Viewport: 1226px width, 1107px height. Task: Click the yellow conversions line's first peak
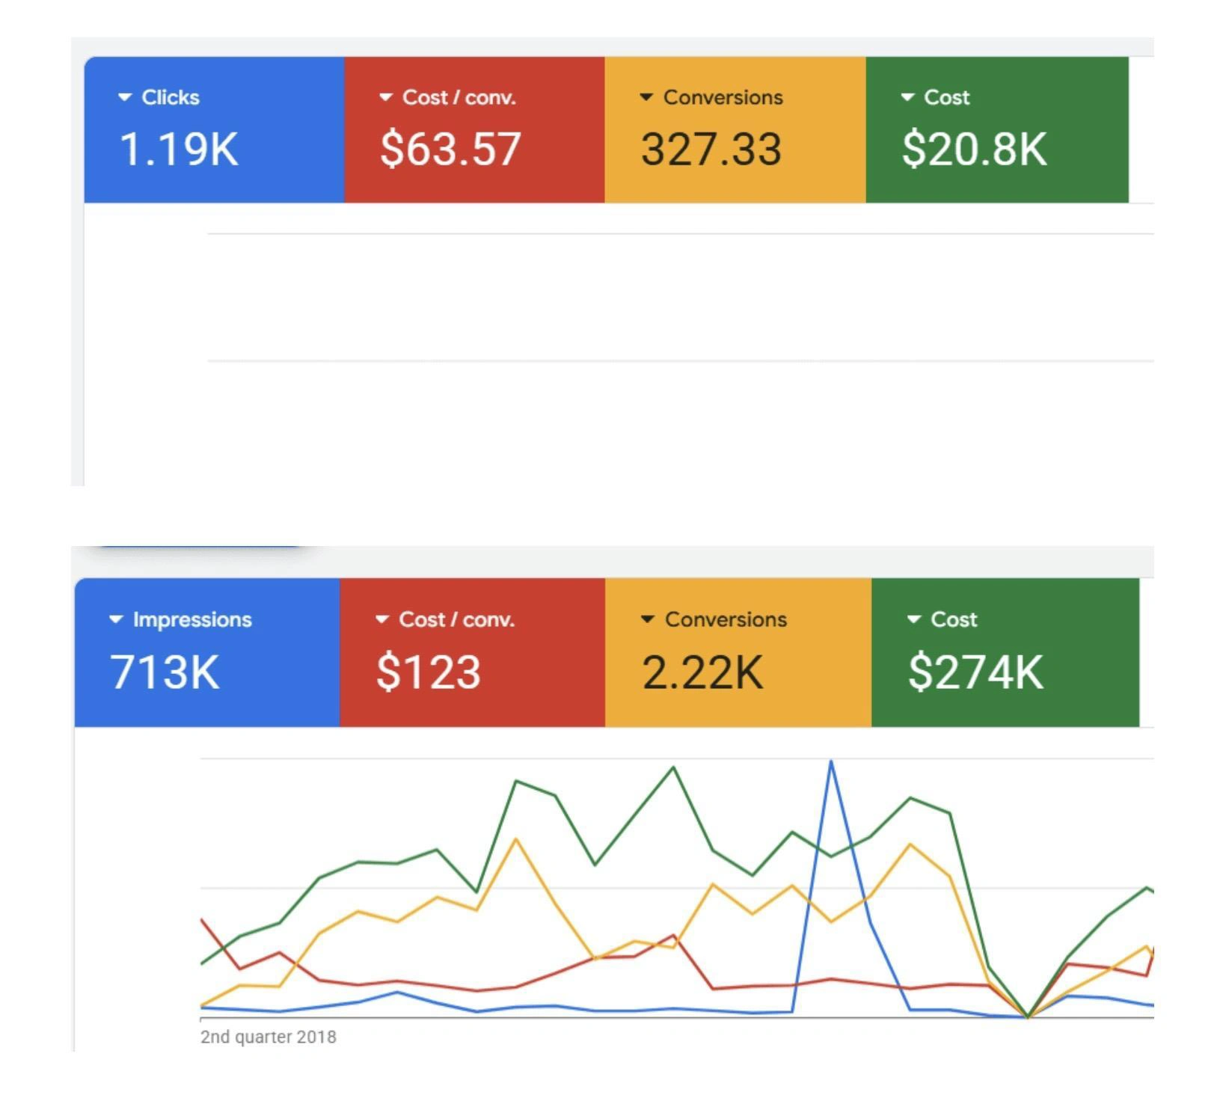pyautogui.click(x=515, y=839)
